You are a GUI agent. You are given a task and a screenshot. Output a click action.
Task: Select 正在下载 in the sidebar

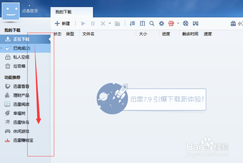click(x=25, y=39)
